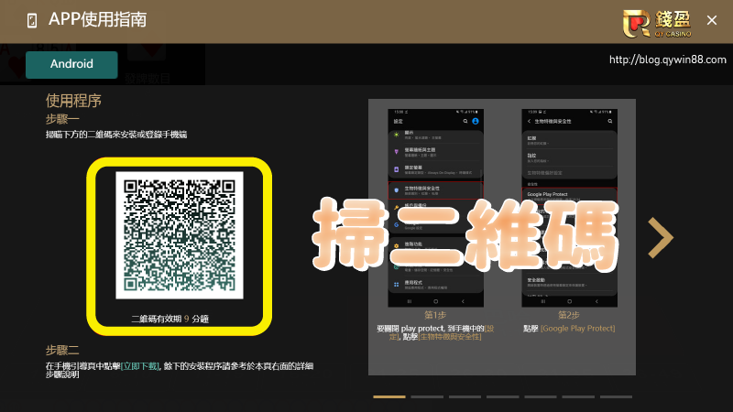This screenshot has height=412, width=733.
Task: Jump to the fourth carousel page indicator
Action: pyautogui.click(x=502, y=396)
